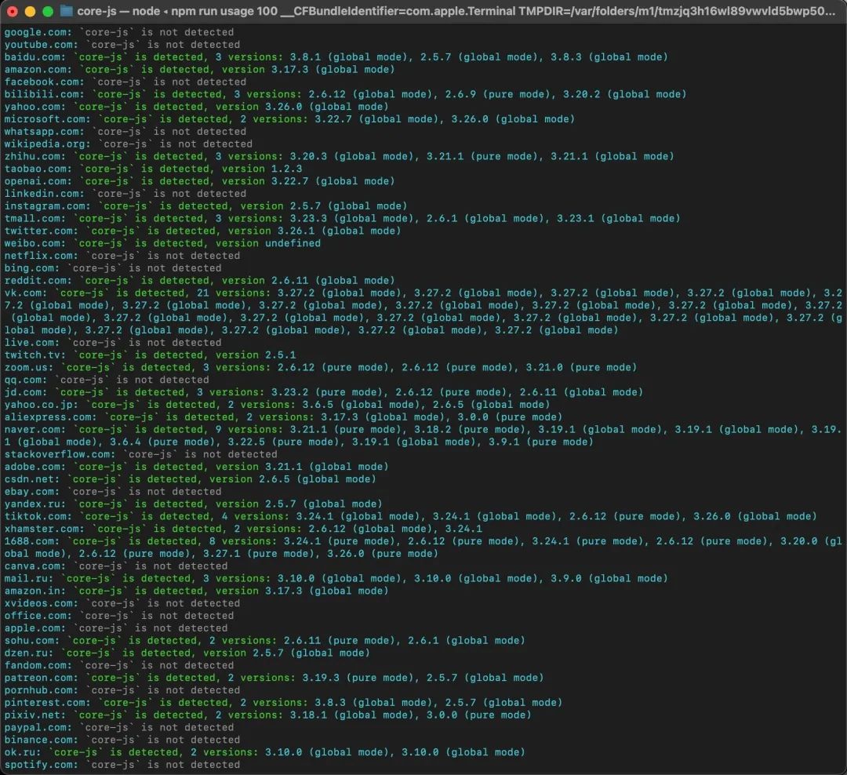Click the bilibili.com detection line
The image size is (847, 775).
coord(346,95)
